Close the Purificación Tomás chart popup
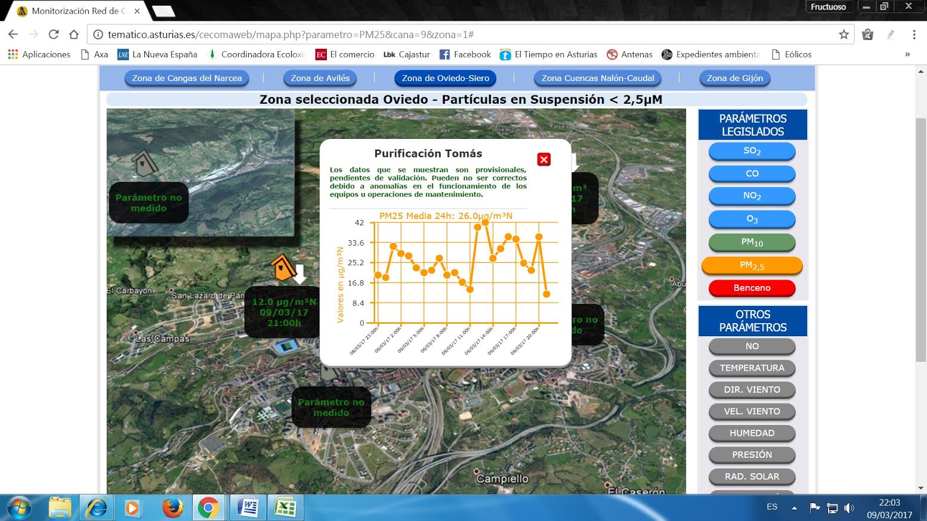Viewport: 927px width, 521px height. [x=543, y=160]
